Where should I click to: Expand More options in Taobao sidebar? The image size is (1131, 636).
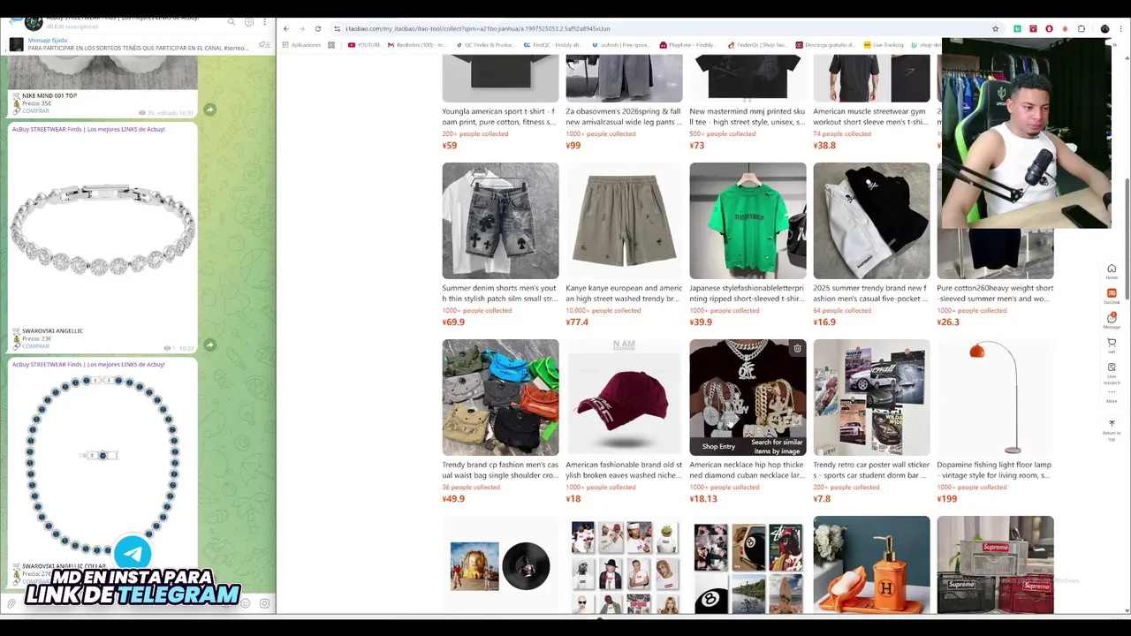1112,395
